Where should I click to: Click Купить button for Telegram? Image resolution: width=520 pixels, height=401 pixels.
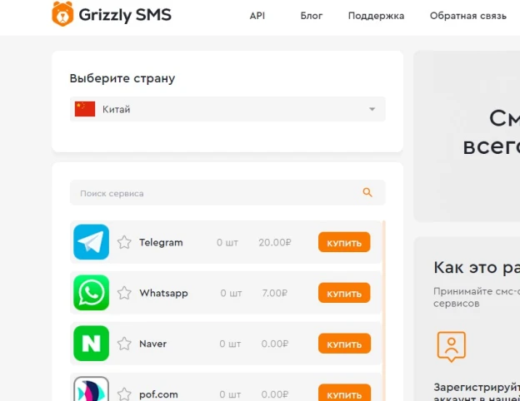344,242
